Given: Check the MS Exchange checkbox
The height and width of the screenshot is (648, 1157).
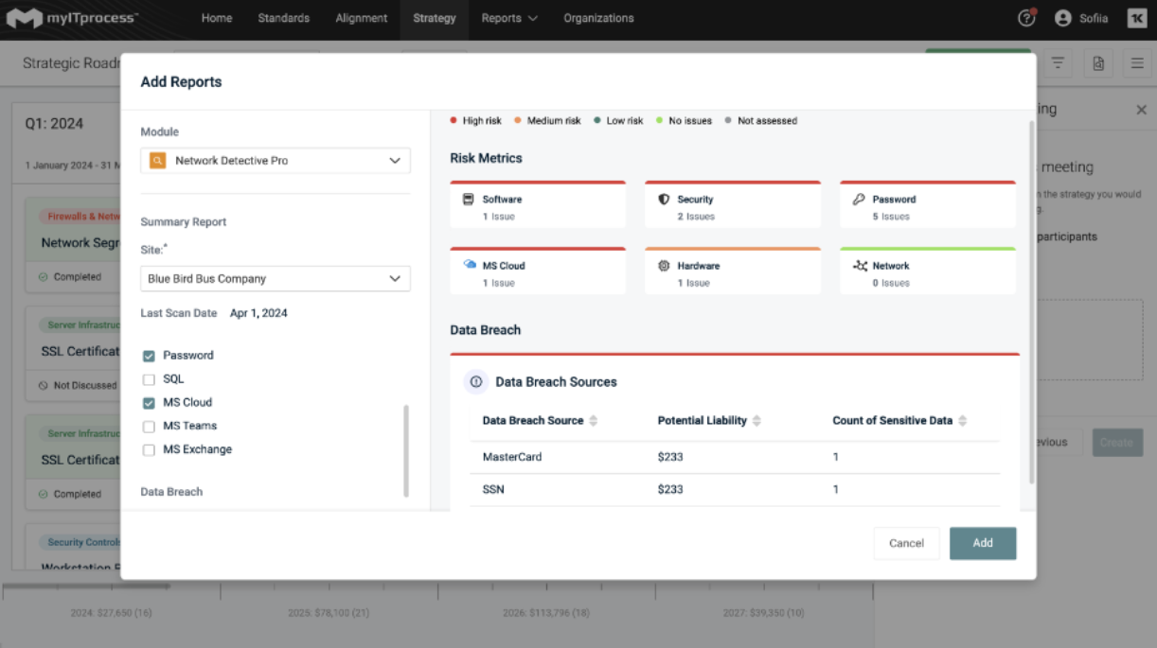Looking at the screenshot, I should 149,450.
